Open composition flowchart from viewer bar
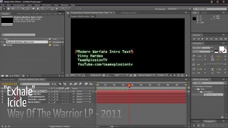Image resolution: width=228 pixels, height=128 pixels. pyautogui.click(x=182, y=75)
